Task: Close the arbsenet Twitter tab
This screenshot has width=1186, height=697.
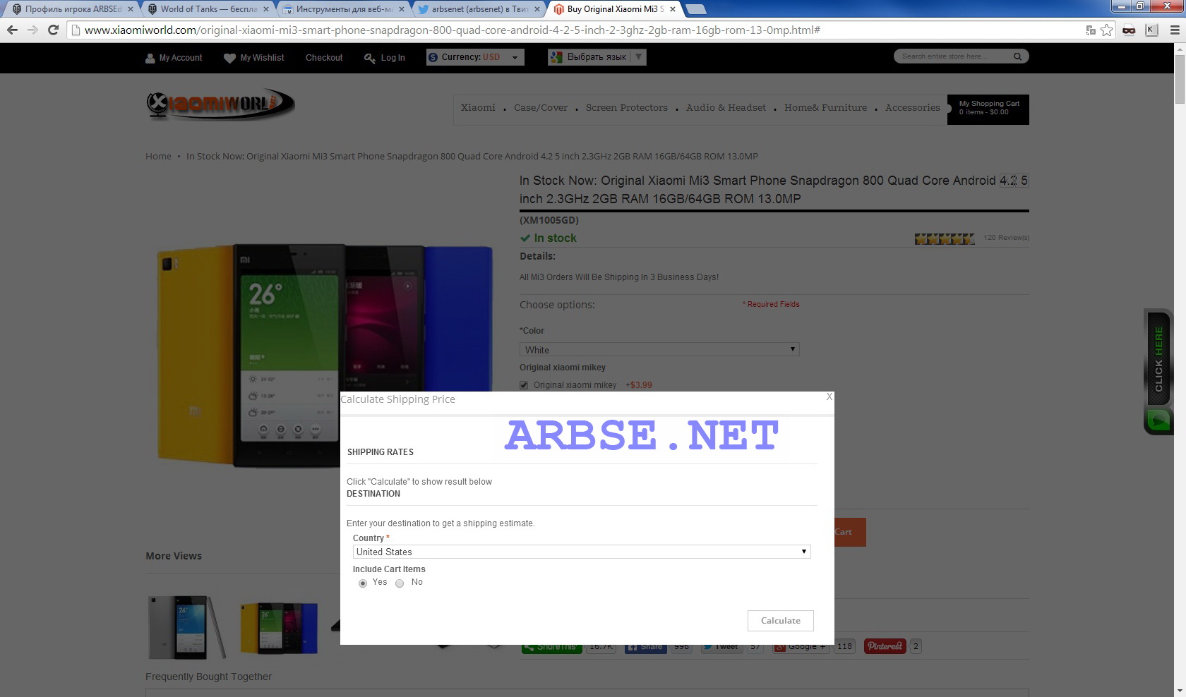Action: coord(537,9)
